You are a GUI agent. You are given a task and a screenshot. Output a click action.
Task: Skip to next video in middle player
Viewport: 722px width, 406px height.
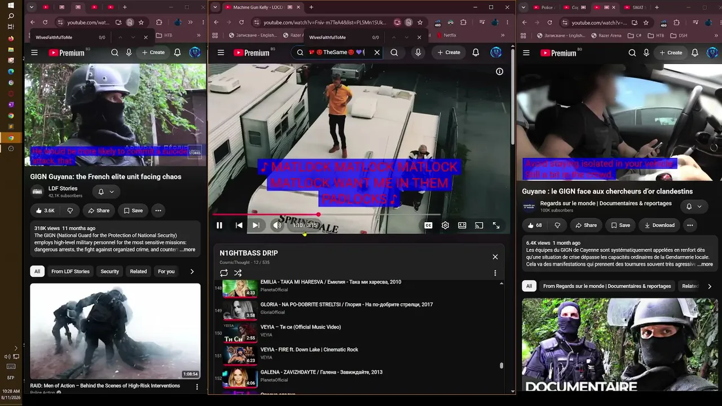pyautogui.click(x=256, y=225)
